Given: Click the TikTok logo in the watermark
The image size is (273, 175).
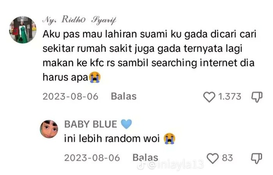Looking at the screenshot, I should pos(141,165).
